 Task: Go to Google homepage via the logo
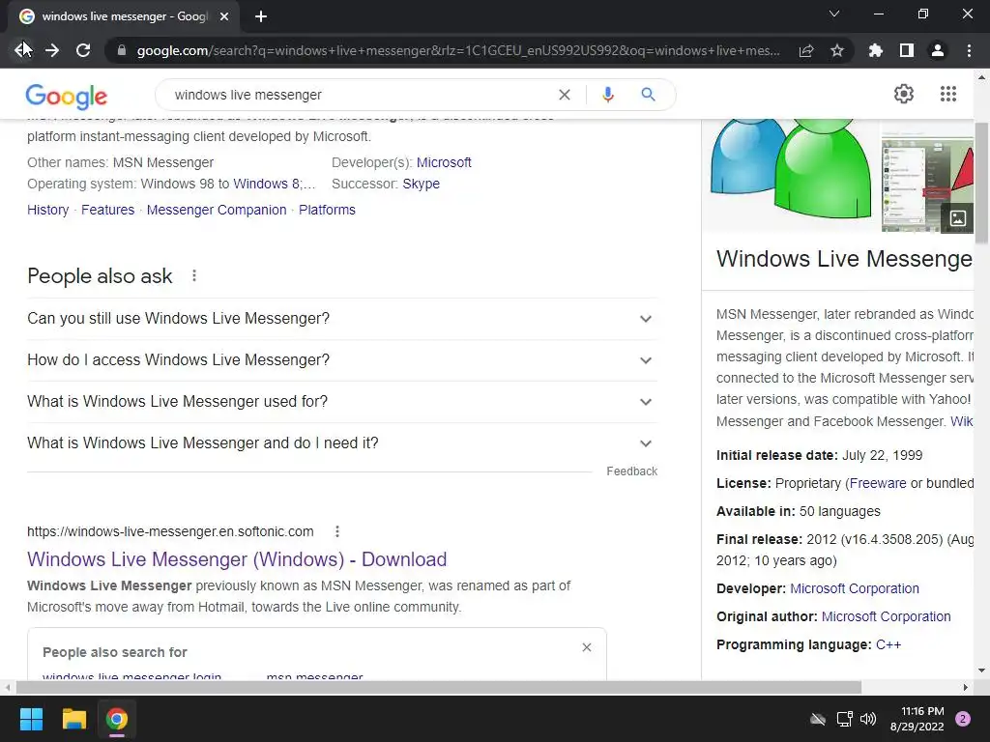(67, 96)
